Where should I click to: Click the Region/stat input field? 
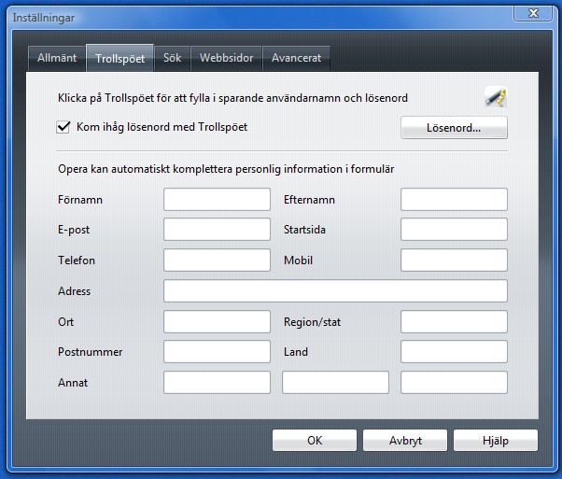point(454,321)
